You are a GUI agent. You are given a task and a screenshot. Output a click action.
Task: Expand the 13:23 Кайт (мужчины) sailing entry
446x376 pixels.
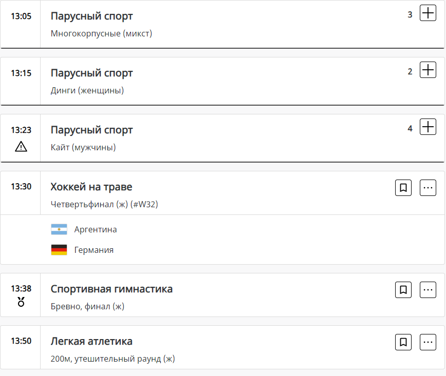pyautogui.click(x=428, y=127)
